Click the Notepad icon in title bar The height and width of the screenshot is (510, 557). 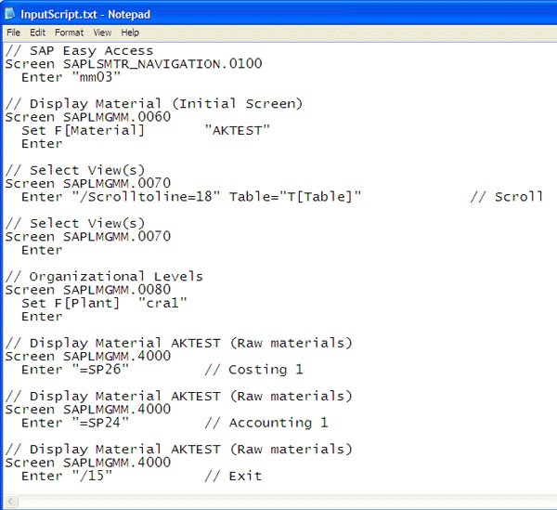tap(10, 14)
